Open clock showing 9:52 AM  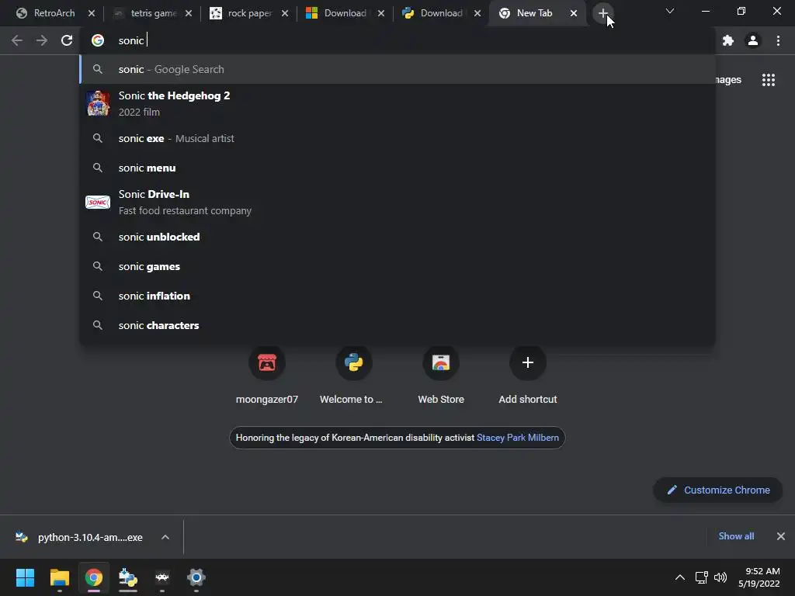759,577
